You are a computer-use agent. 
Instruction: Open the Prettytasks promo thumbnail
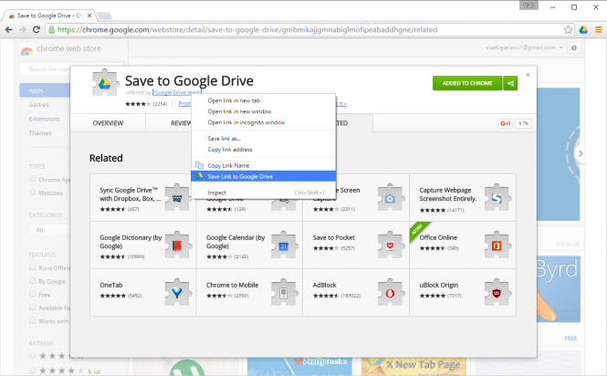click(299, 366)
